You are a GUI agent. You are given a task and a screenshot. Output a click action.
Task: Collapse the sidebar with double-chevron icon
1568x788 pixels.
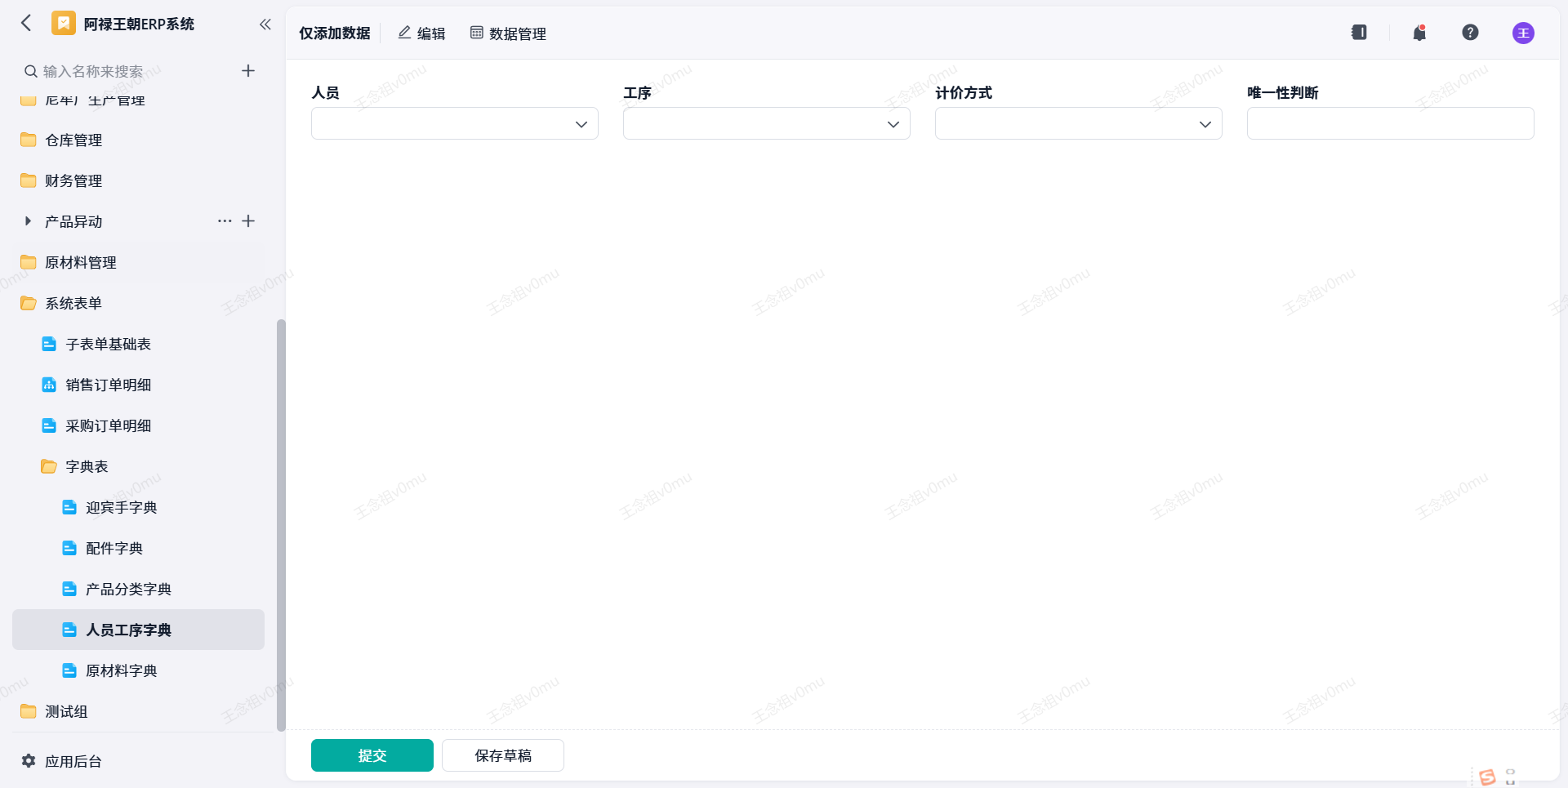[265, 24]
